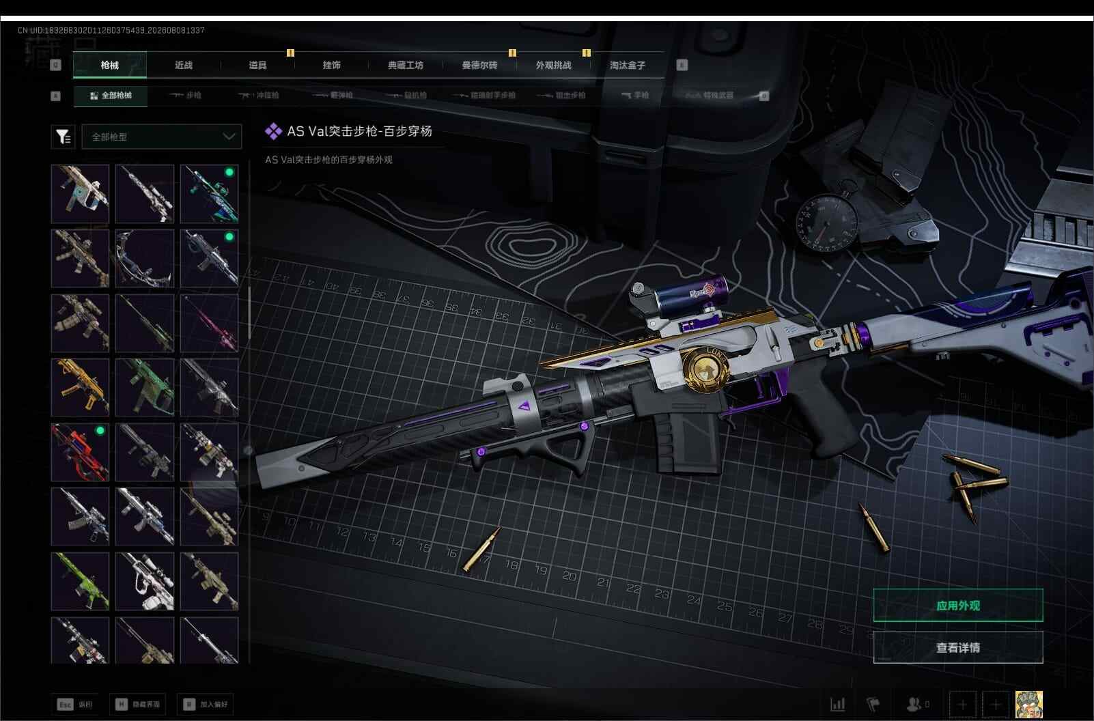
Task: Click the flags icon in bottom bar
Action: point(873,704)
